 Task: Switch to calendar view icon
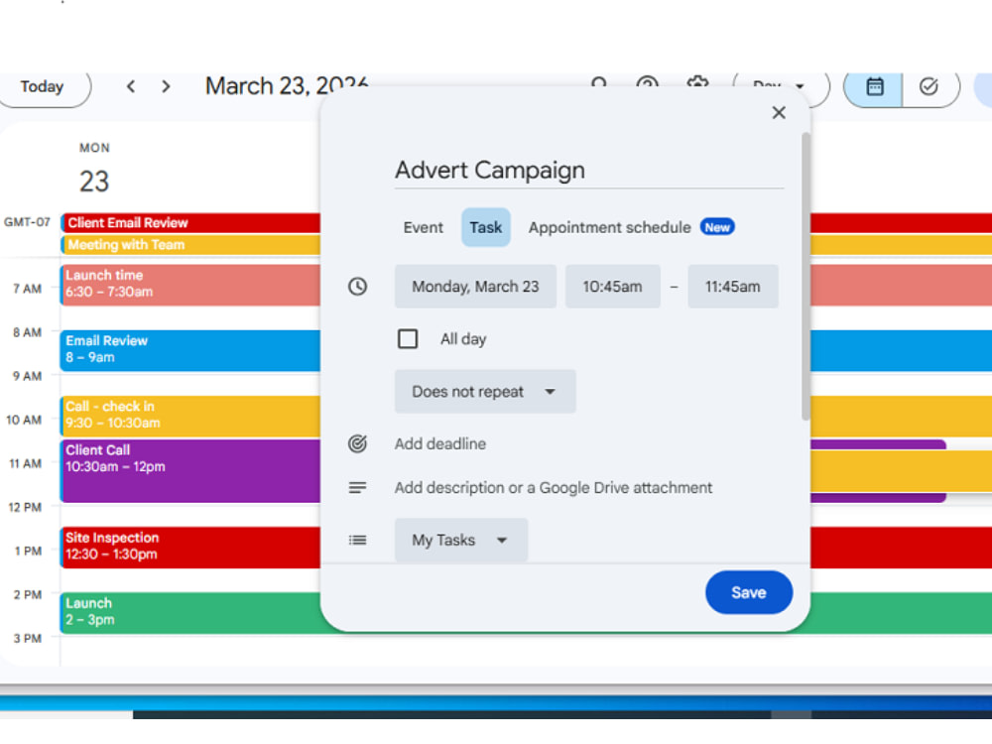point(874,86)
